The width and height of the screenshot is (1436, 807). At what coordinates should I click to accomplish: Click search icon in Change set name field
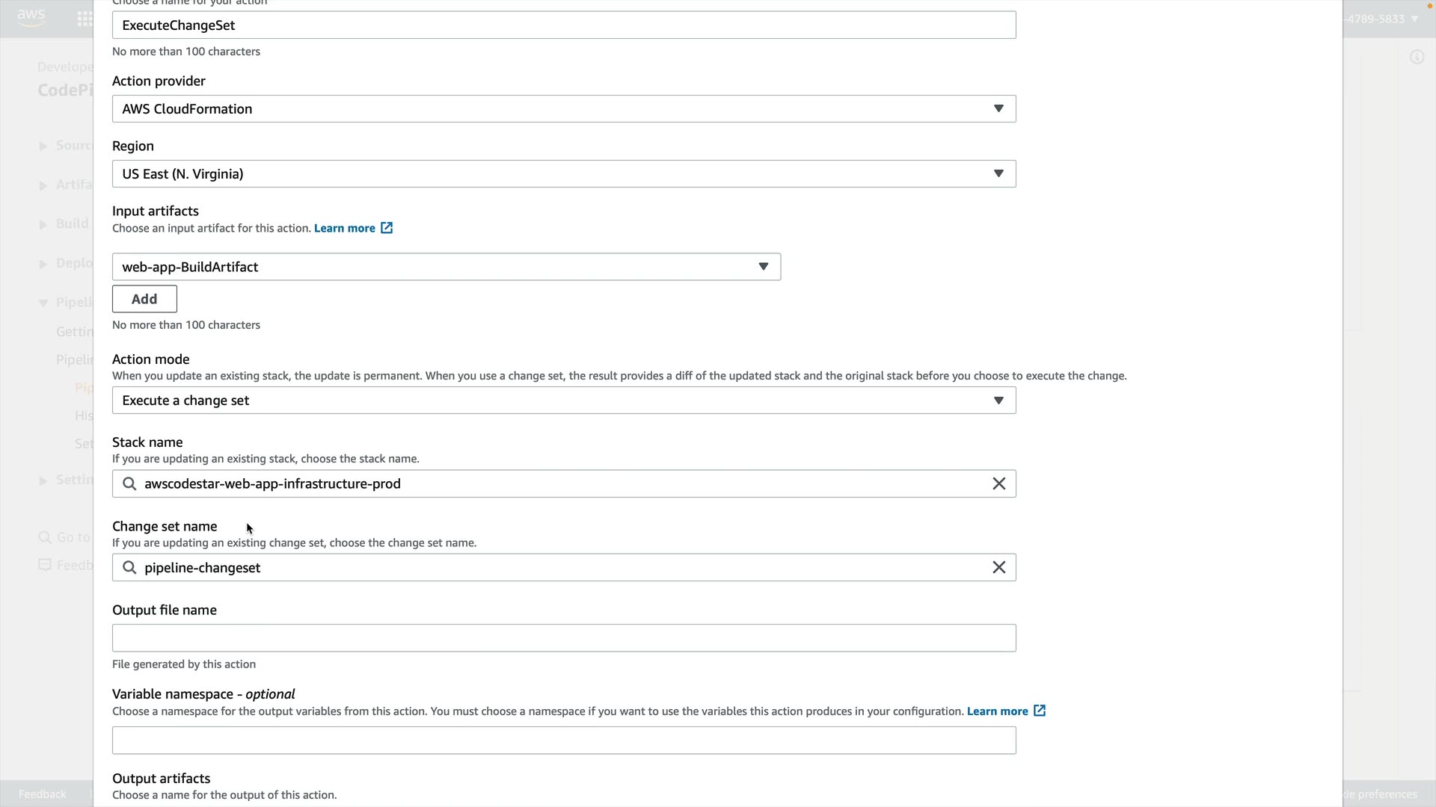coord(129,568)
